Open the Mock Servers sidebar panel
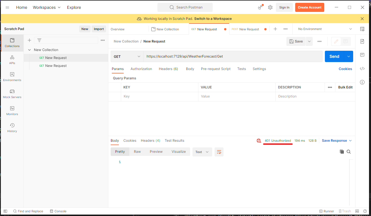The image size is (371, 216). pyautogui.click(x=12, y=94)
